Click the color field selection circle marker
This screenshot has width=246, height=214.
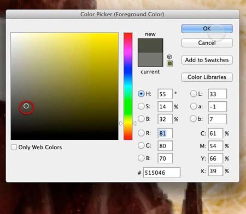point(26,106)
